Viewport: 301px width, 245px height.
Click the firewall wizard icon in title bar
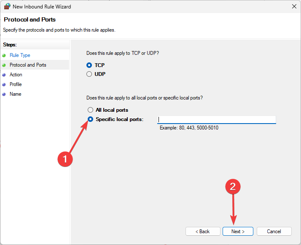tap(7, 6)
